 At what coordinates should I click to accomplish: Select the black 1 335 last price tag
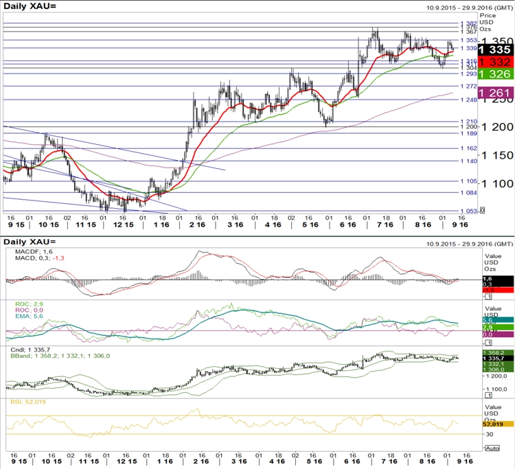pyautogui.click(x=495, y=49)
